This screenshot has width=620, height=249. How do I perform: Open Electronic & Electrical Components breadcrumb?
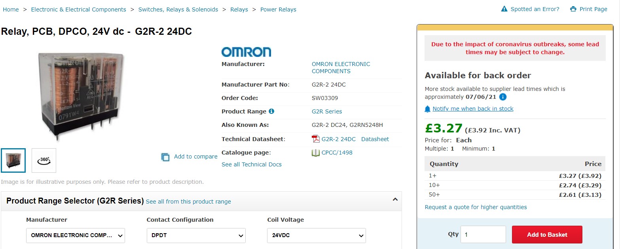coord(79,9)
